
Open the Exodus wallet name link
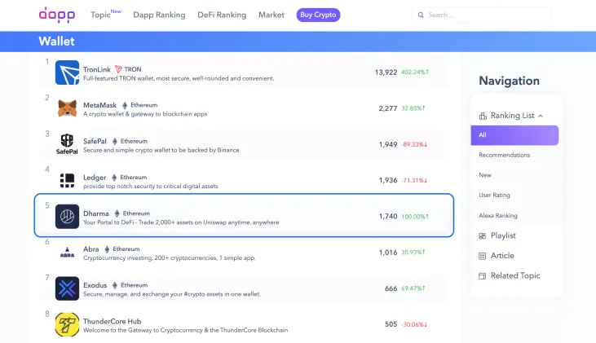point(95,285)
